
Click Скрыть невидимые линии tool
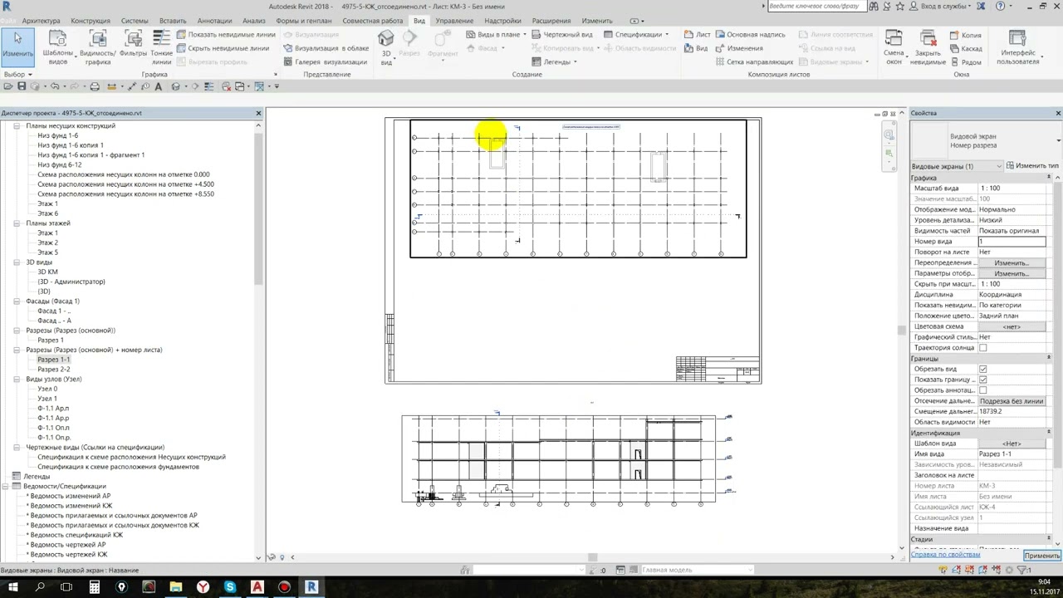click(223, 48)
